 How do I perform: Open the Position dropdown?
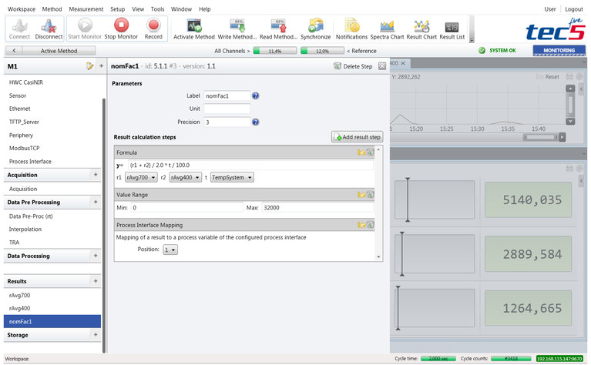click(x=170, y=249)
